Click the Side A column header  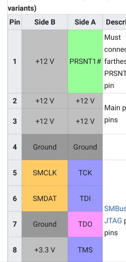[x=85, y=22]
